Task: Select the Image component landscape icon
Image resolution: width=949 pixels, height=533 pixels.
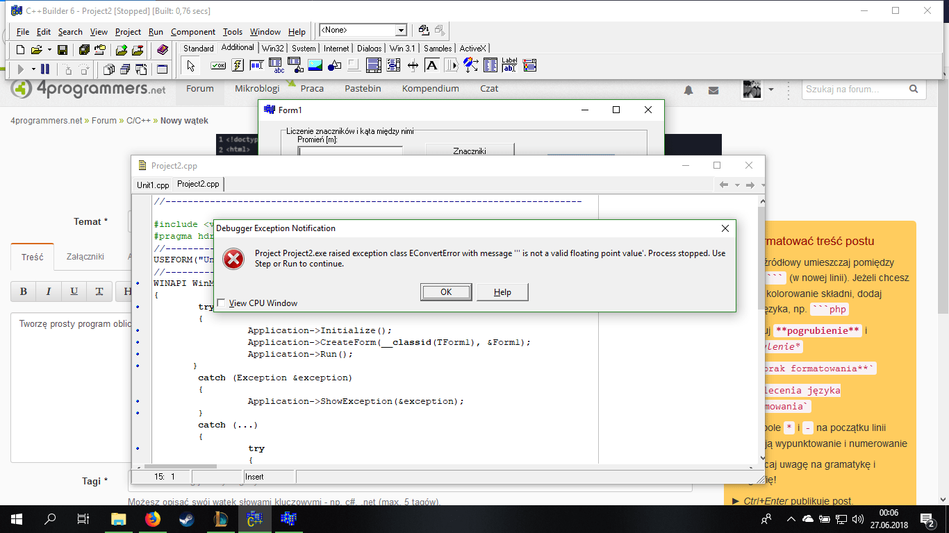Action: [x=315, y=66]
